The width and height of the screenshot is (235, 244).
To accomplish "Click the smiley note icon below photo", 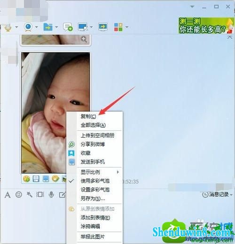I will (x=55, y=179).
